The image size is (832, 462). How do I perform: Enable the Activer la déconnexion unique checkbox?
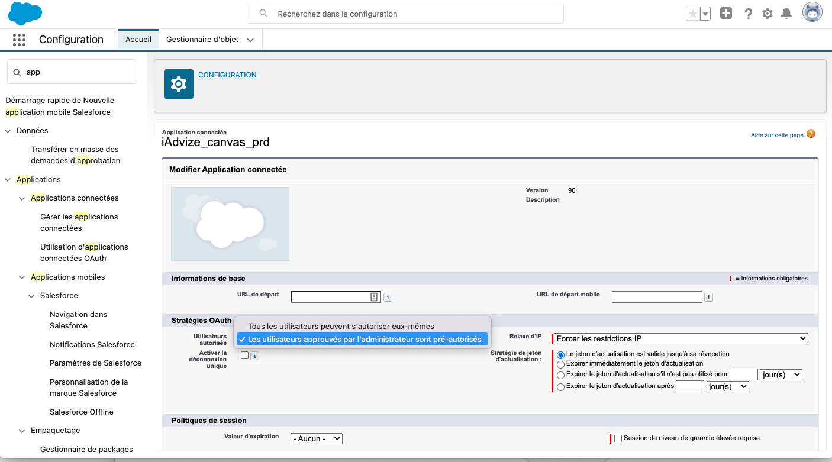click(244, 356)
